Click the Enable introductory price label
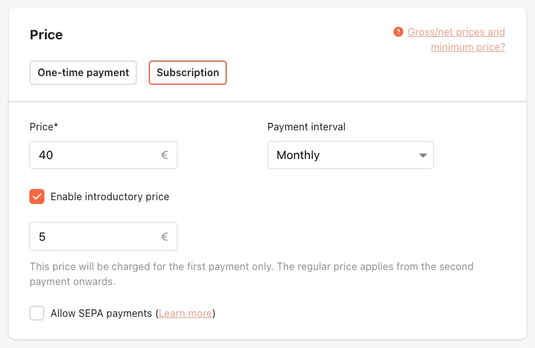 click(x=110, y=196)
